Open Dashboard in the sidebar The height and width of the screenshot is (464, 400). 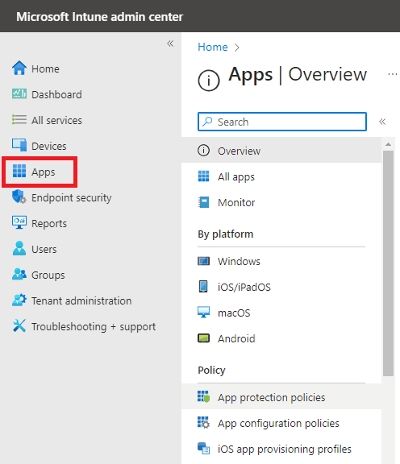point(56,94)
